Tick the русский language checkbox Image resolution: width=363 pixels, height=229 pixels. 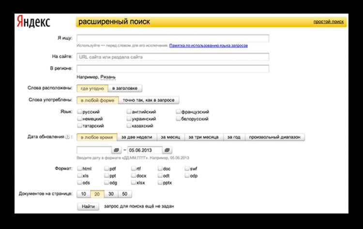(80, 112)
